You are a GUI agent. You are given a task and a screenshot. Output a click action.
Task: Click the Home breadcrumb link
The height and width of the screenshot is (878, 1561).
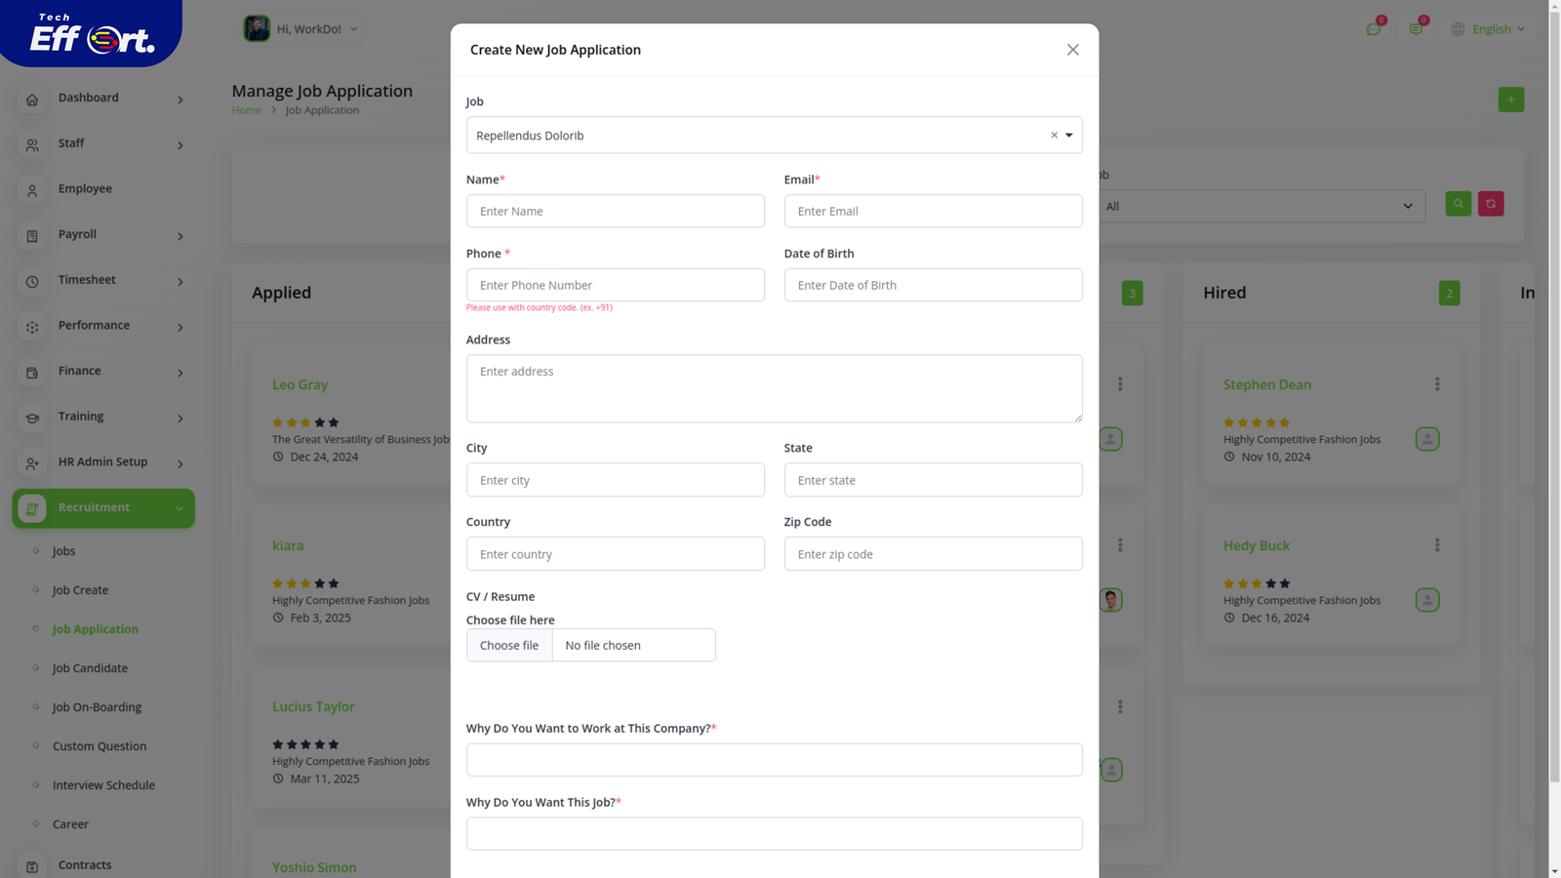246,110
